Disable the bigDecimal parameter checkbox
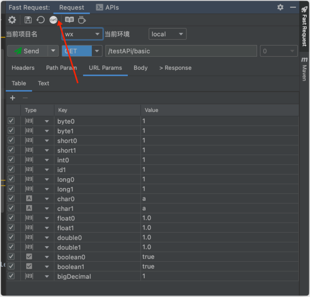 11,276
